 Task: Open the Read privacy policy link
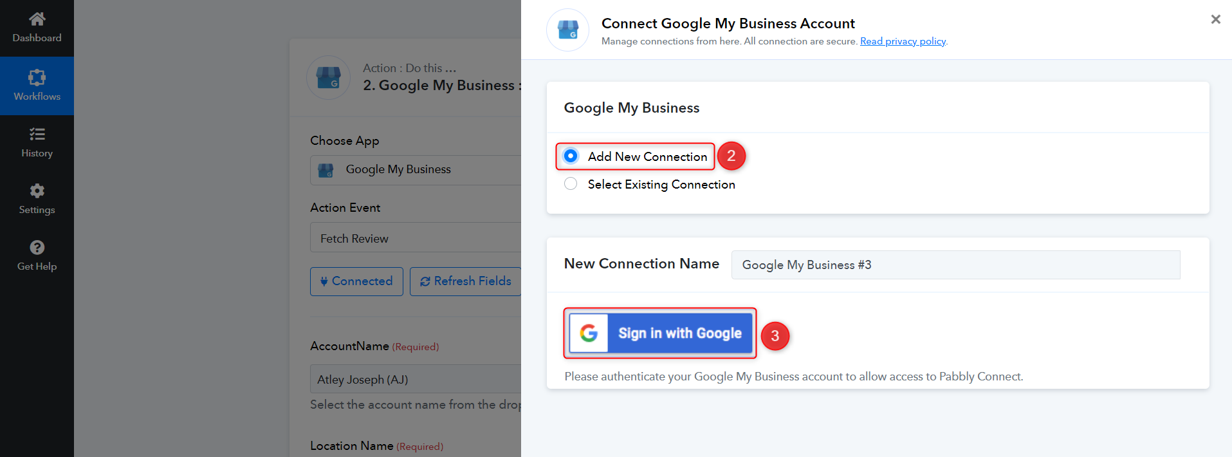tap(903, 41)
